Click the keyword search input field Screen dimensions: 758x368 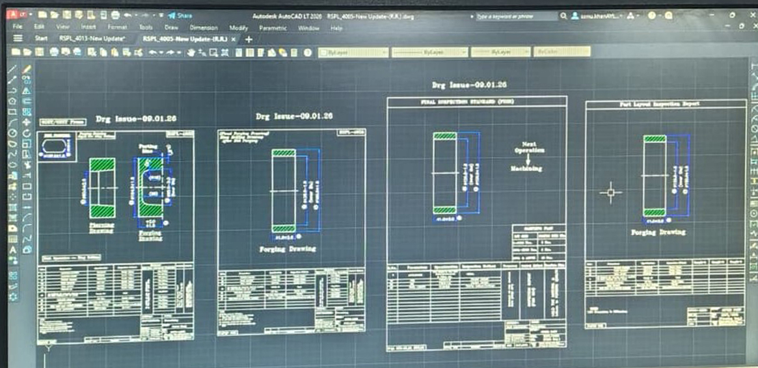pos(515,16)
